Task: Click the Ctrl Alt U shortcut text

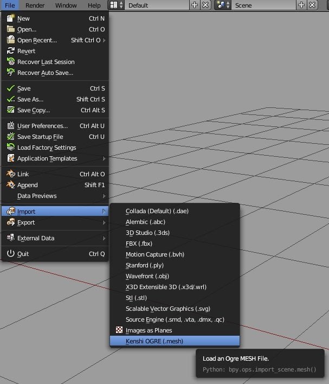Action: pos(92,126)
